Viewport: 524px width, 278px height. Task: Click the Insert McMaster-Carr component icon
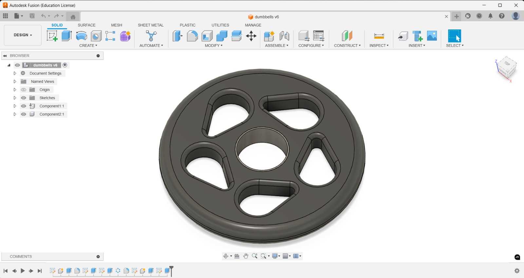tap(418, 36)
